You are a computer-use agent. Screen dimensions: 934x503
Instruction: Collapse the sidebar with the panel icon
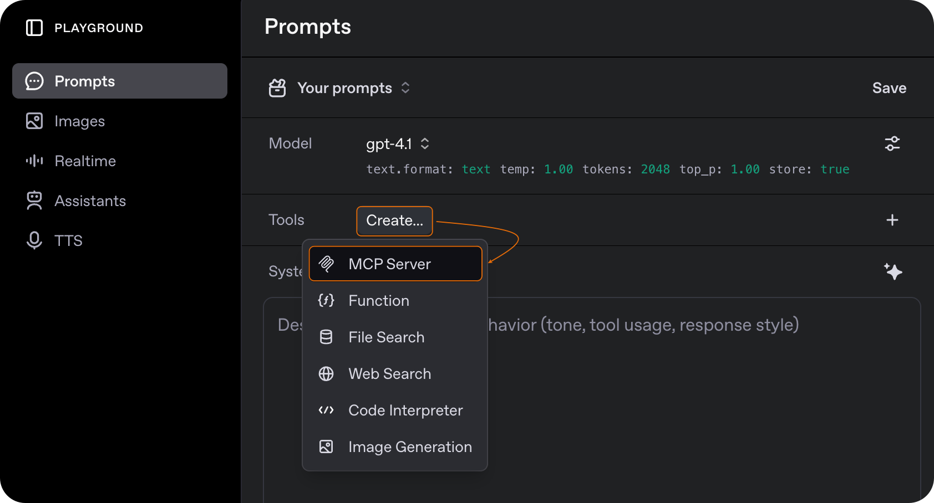click(34, 28)
